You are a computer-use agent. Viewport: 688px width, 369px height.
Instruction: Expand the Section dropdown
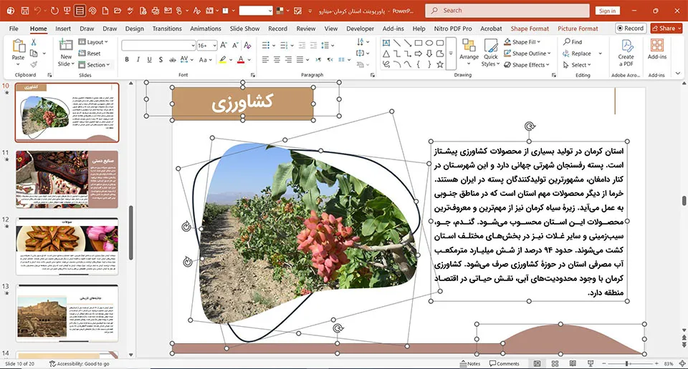click(x=95, y=65)
